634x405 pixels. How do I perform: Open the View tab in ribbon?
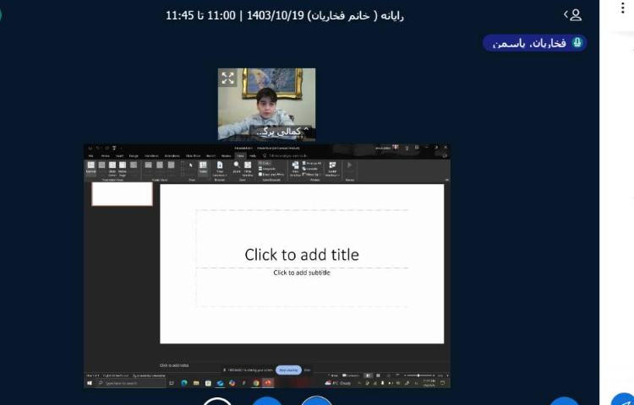click(240, 155)
